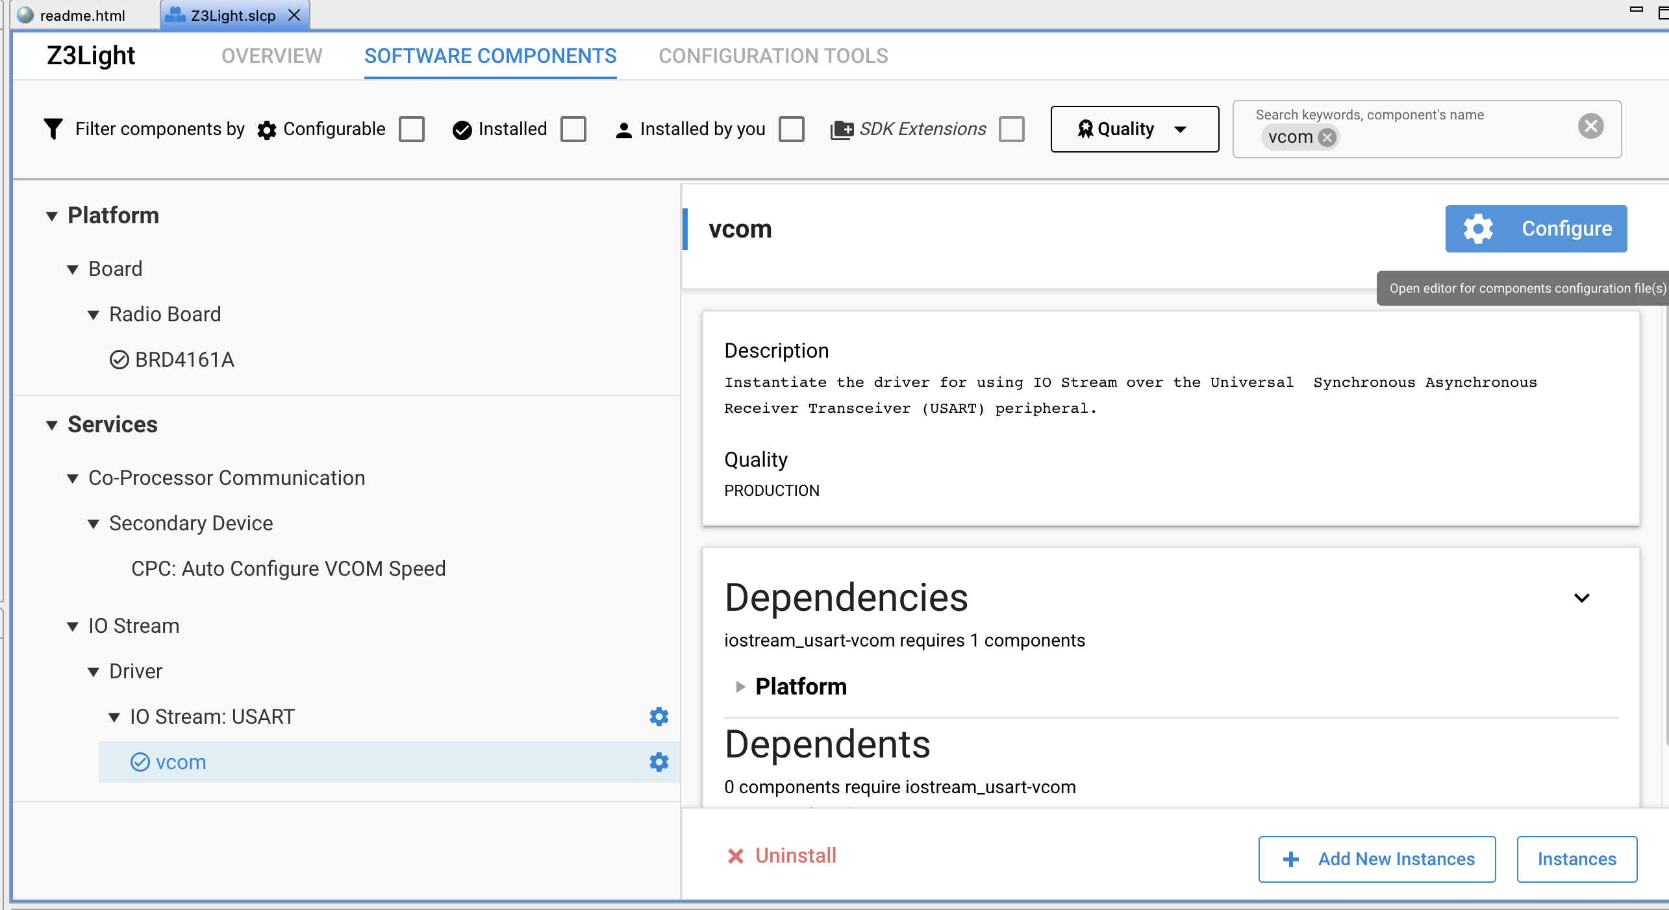Clear the search field with the X icon
This screenshot has width=1669, height=910.
[x=1590, y=126]
